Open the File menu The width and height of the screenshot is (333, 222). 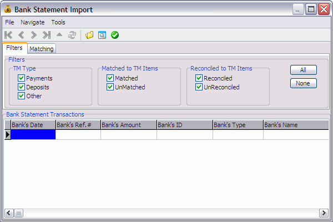point(9,22)
